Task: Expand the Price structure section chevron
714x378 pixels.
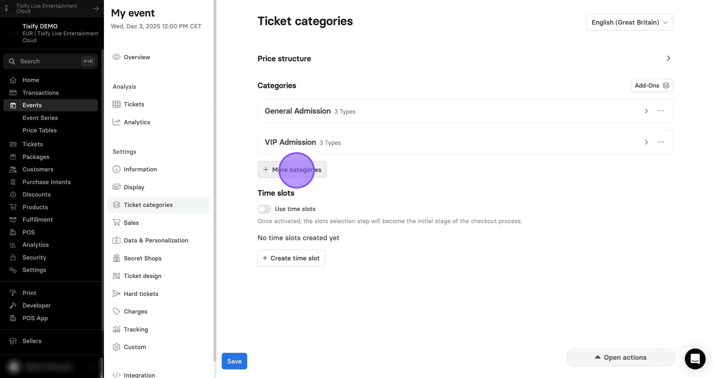Action: pos(668,58)
